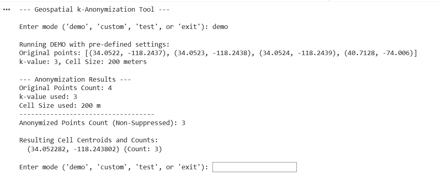This screenshot has height=187, width=439.
Task: Click the mode entry input box
Action: click(254, 167)
